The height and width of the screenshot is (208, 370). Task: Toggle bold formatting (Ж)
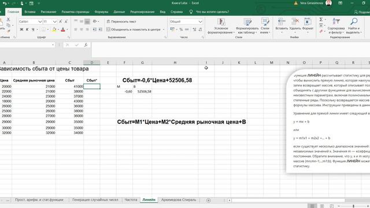[21, 29]
